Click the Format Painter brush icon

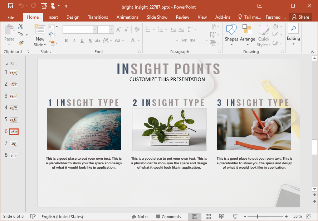click(x=21, y=43)
